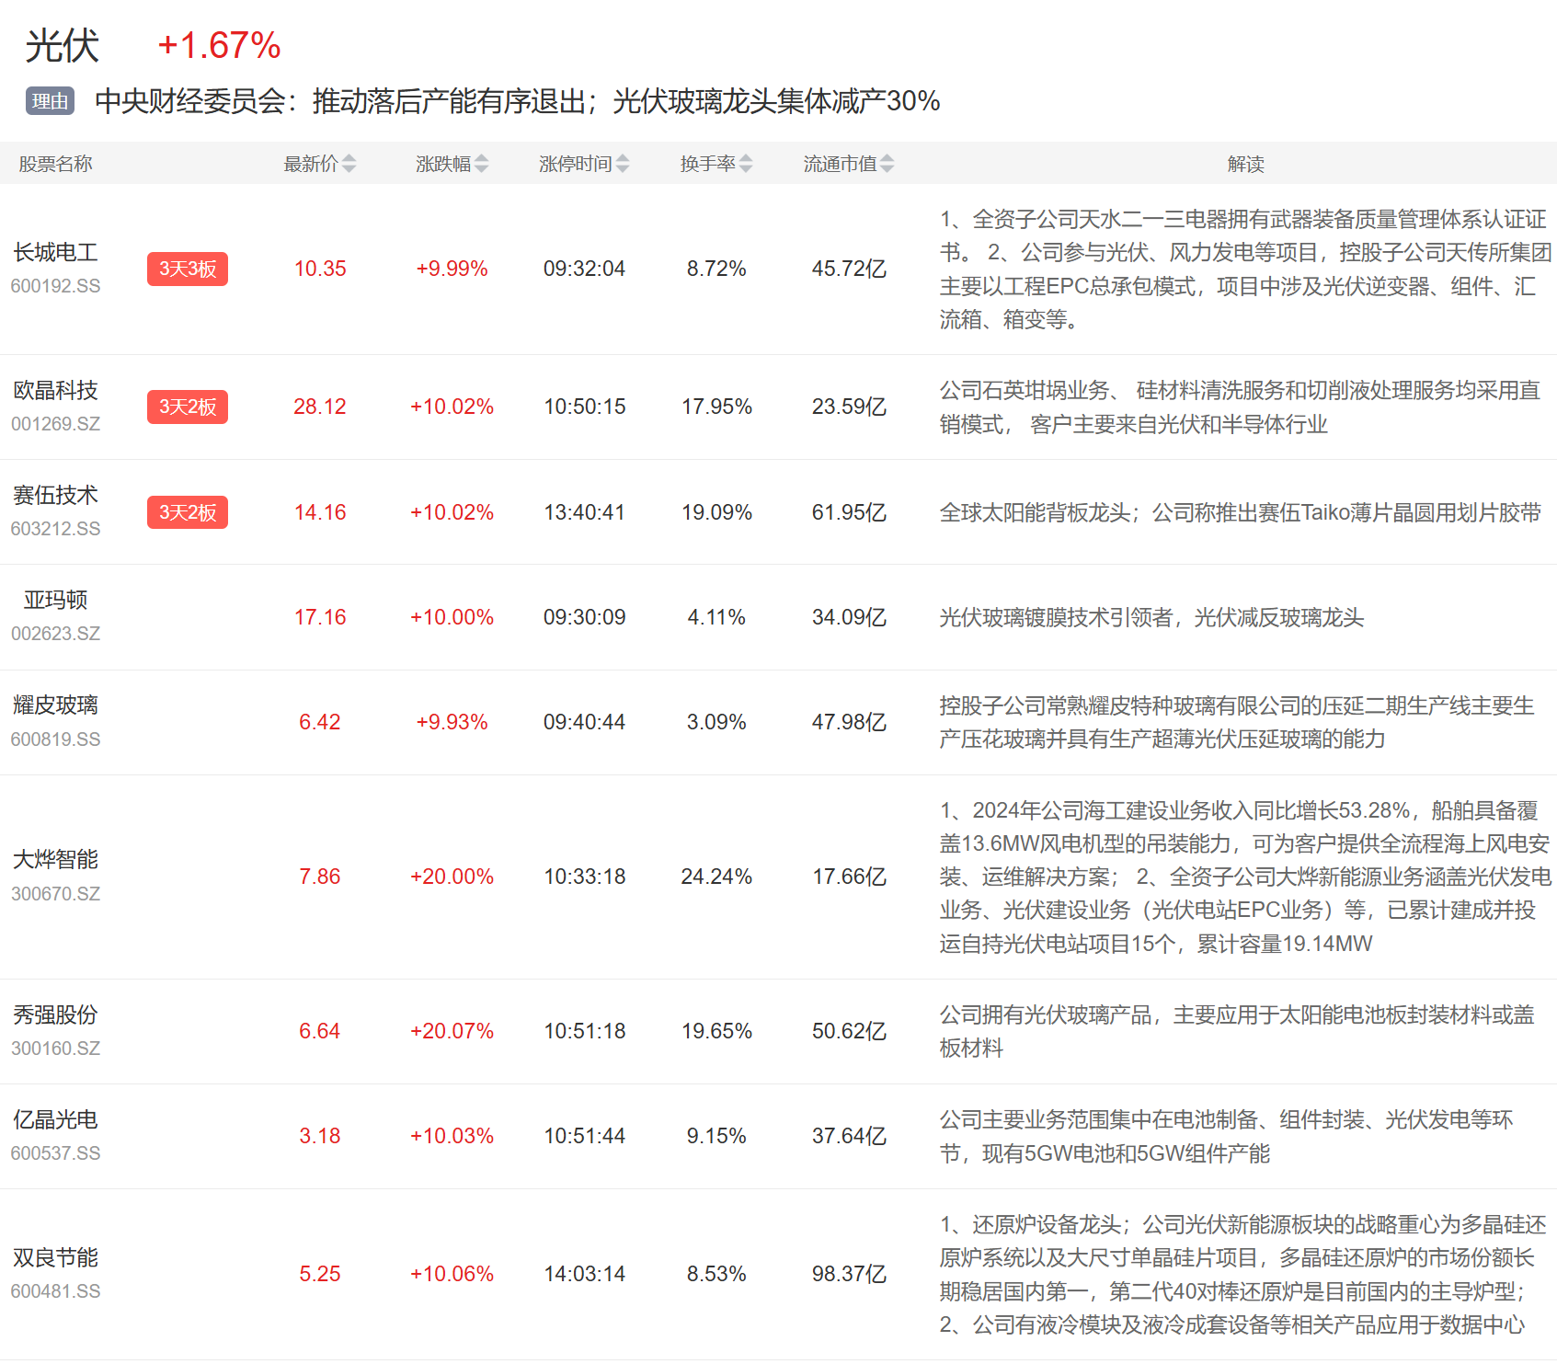Click the reason headline about 中央财经委员会
This screenshot has width=1557, height=1364.
pos(517,101)
